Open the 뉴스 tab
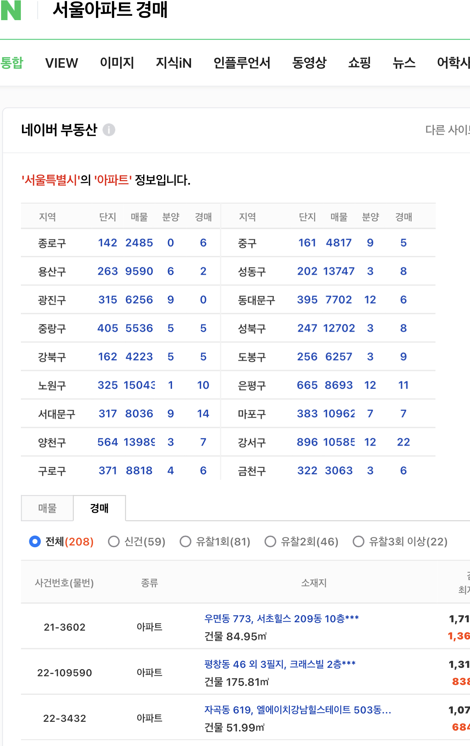The height and width of the screenshot is (746, 470). 404,63
